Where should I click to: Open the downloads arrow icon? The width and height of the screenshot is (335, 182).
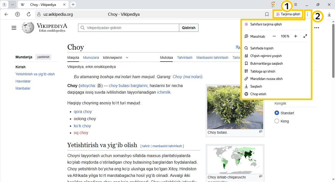point(329,15)
